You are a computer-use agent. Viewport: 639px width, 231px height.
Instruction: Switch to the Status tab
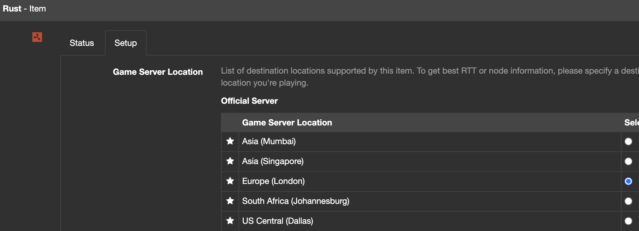[x=82, y=43]
